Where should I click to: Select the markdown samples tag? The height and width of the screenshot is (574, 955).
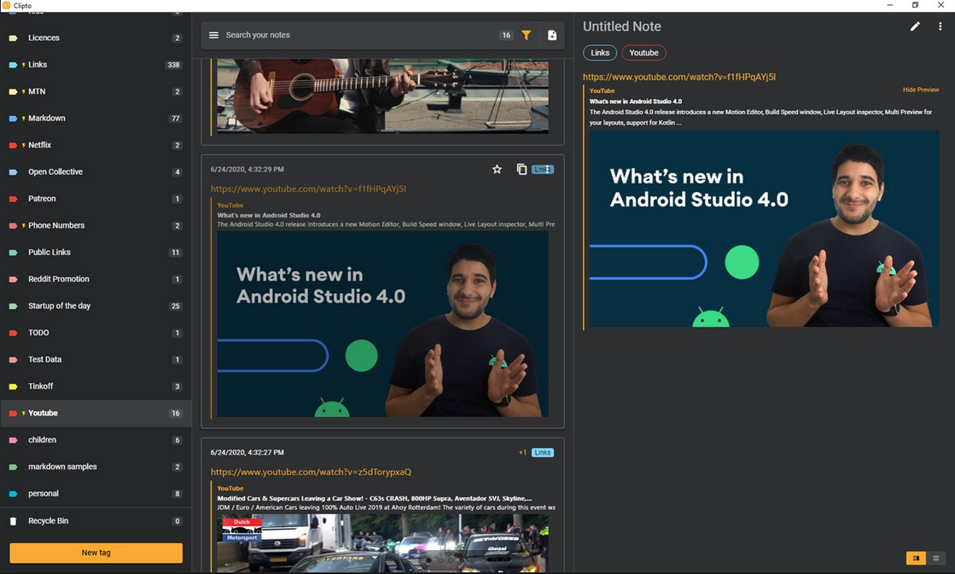tap(96, 467)
